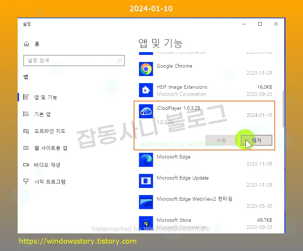Focus the 설정 검색 search field
The width and height of the screenshot is (303, 251).
[74, 61]
